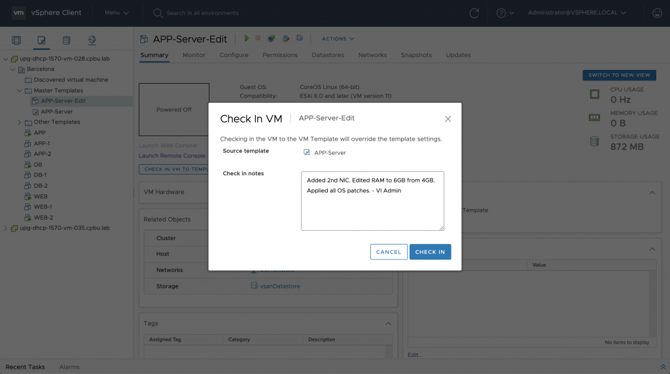
Task: Collapse the Tags panel chevron
Action: point(389,324)
